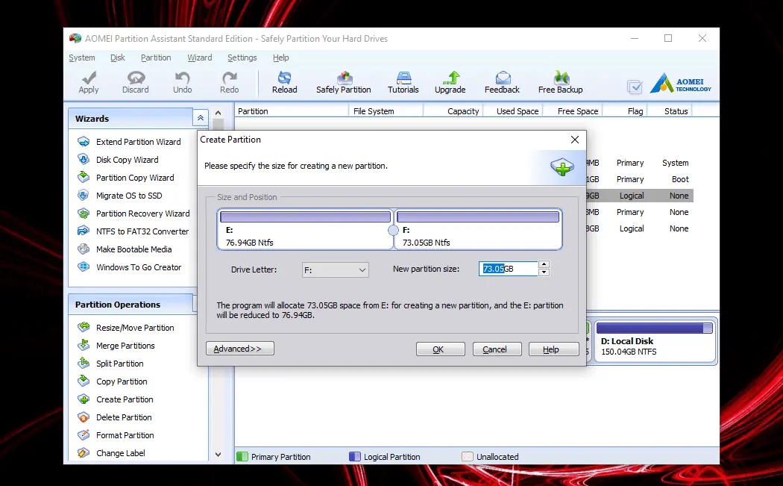This screenshot has width=783, height=486.
Task: Click the checkbox icon beside AOMEI logo
Action: [x=635, y=87]
